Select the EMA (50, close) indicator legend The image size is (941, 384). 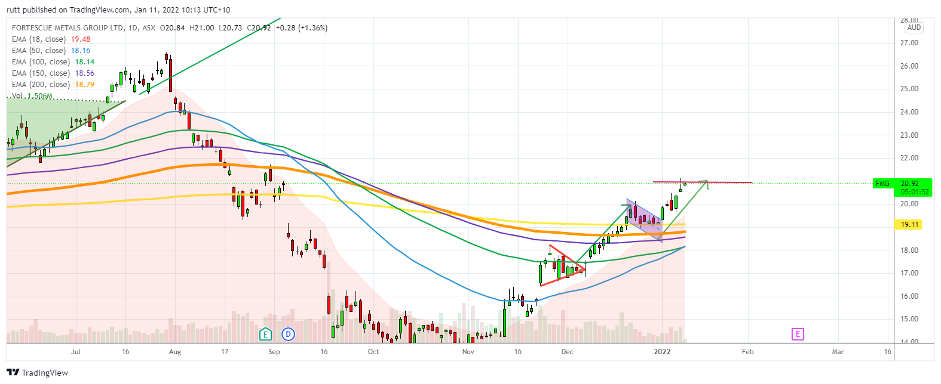(51, 51)
